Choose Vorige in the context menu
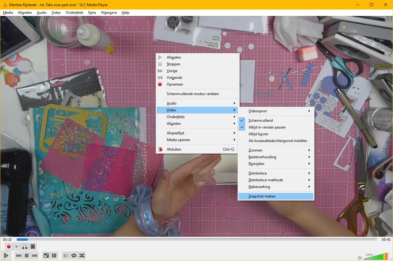This screenshot has width=393, height=261. pyautogui.click(x=198, y=71)
